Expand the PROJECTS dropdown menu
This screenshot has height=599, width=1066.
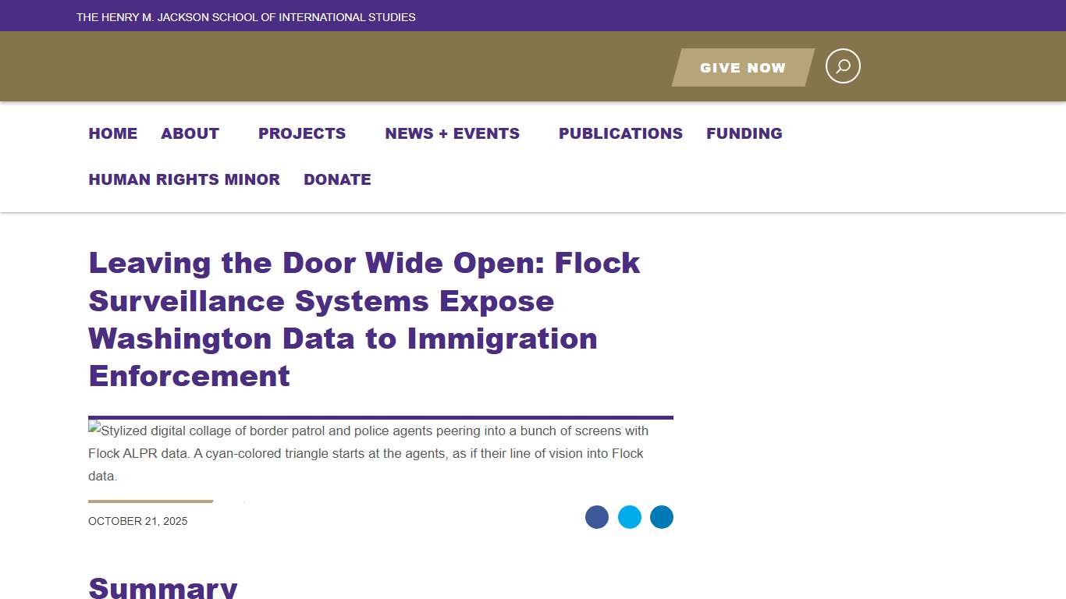[302, 133]
